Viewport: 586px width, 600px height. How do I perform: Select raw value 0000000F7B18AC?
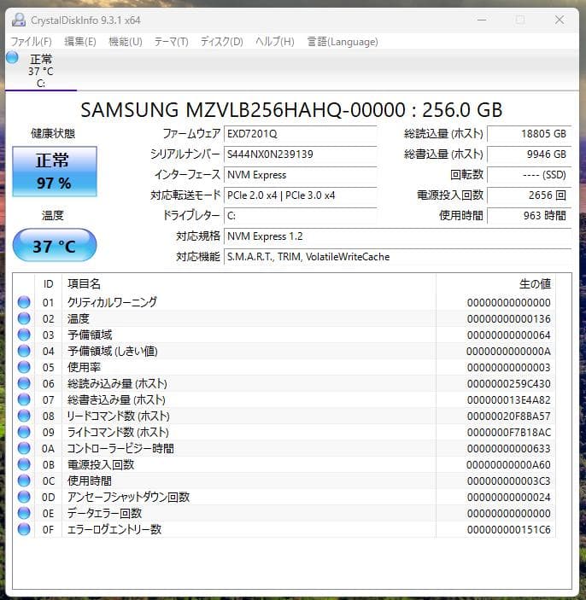tap(508, 433)
